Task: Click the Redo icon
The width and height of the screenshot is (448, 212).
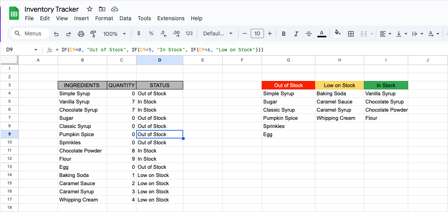Action: (x=69, y=34)
